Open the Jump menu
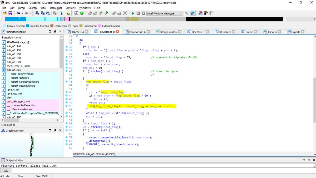The height and width of the screenshot is (178, 316). [21, 8]
